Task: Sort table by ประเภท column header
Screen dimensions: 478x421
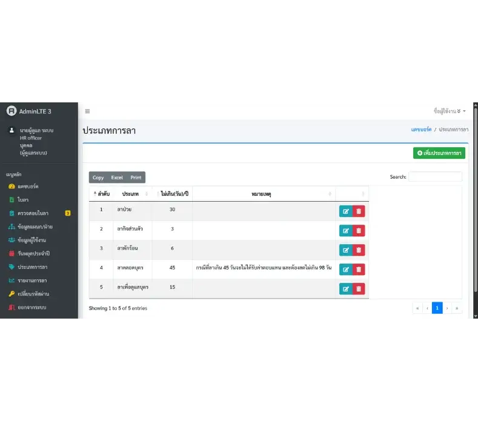Action: (x=132, y=194)
